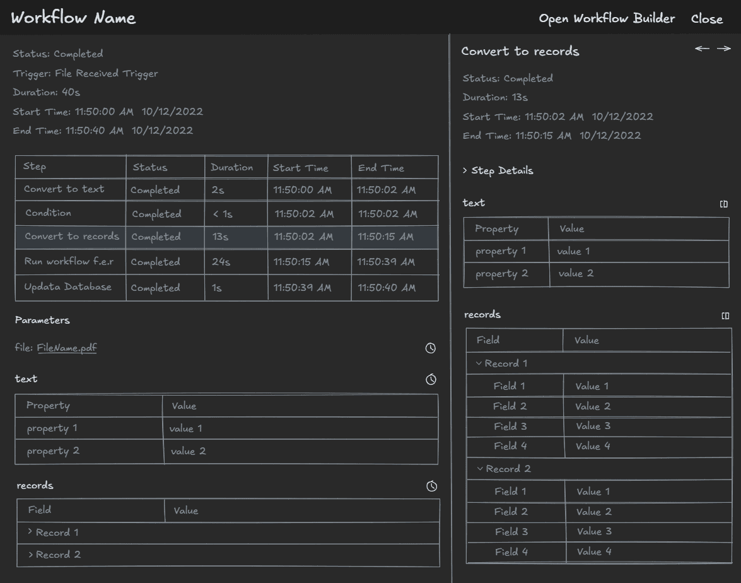Click the expand icon beside the text table header
This screenshot has width=741, height=583.
click(x=724, y=204)
